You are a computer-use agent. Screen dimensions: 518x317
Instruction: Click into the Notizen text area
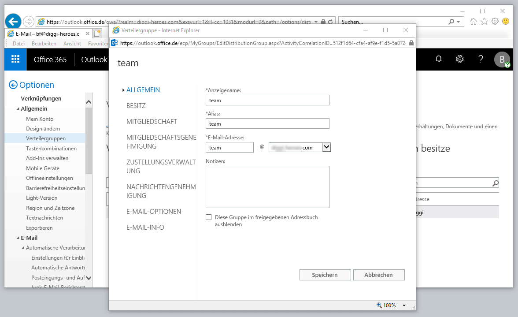click(267, 186)
